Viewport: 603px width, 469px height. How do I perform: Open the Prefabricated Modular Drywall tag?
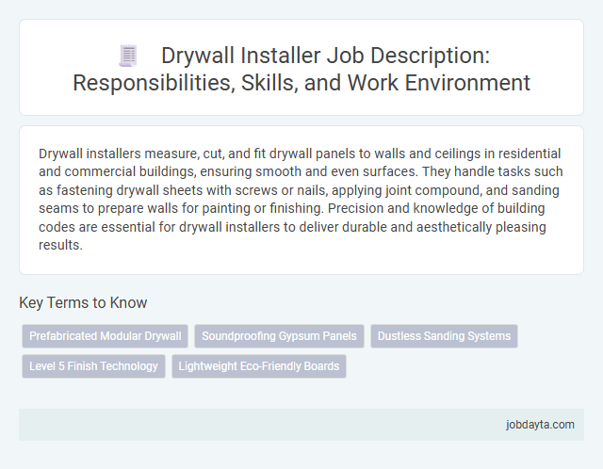coord(105,336)
